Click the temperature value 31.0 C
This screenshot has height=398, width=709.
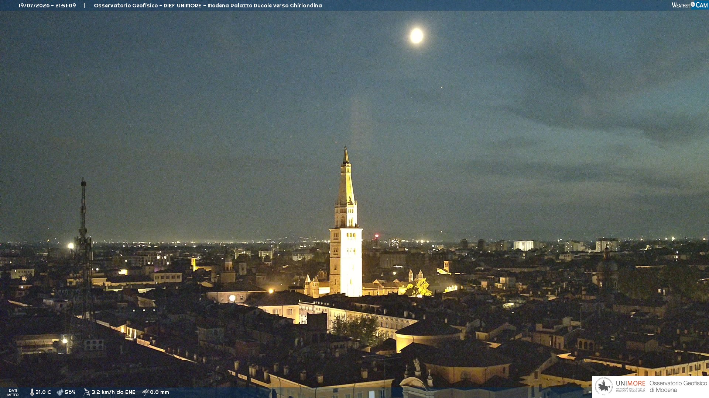click(43, 392)
